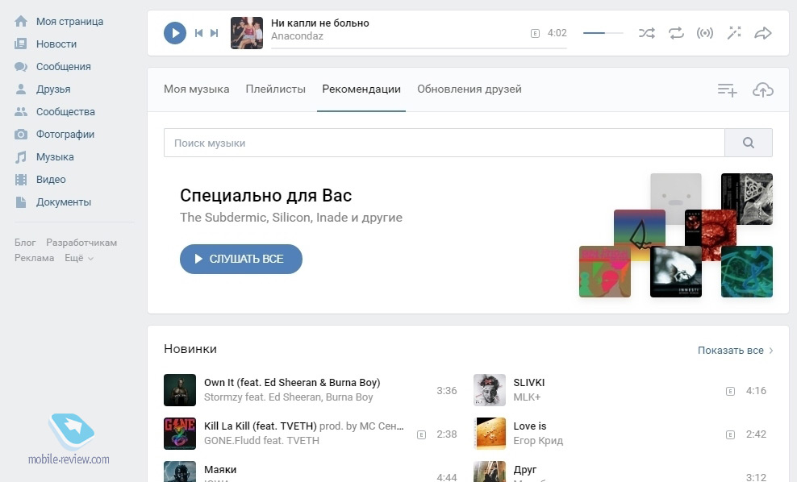
Task: Expand the Ещё footer dropdown
Action: click(79, 258)
